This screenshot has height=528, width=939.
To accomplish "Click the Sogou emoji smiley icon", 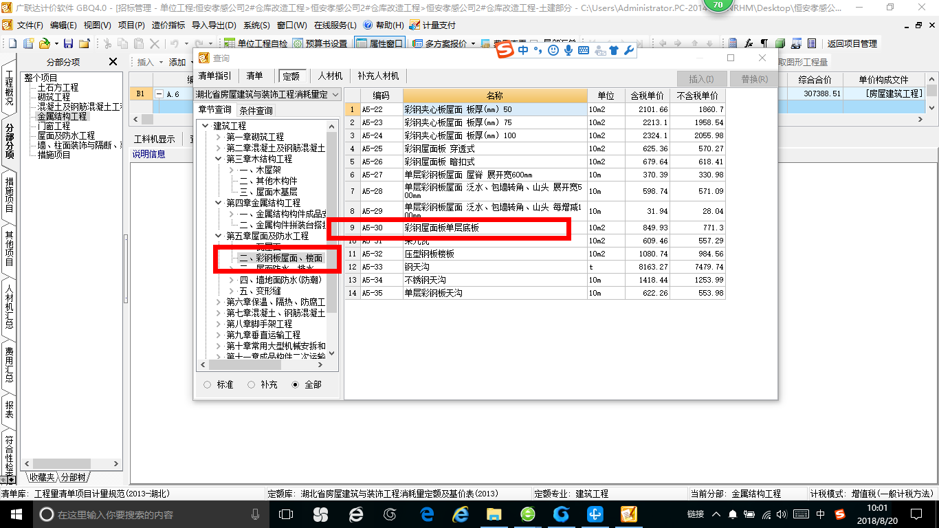I will click(553, 50).
